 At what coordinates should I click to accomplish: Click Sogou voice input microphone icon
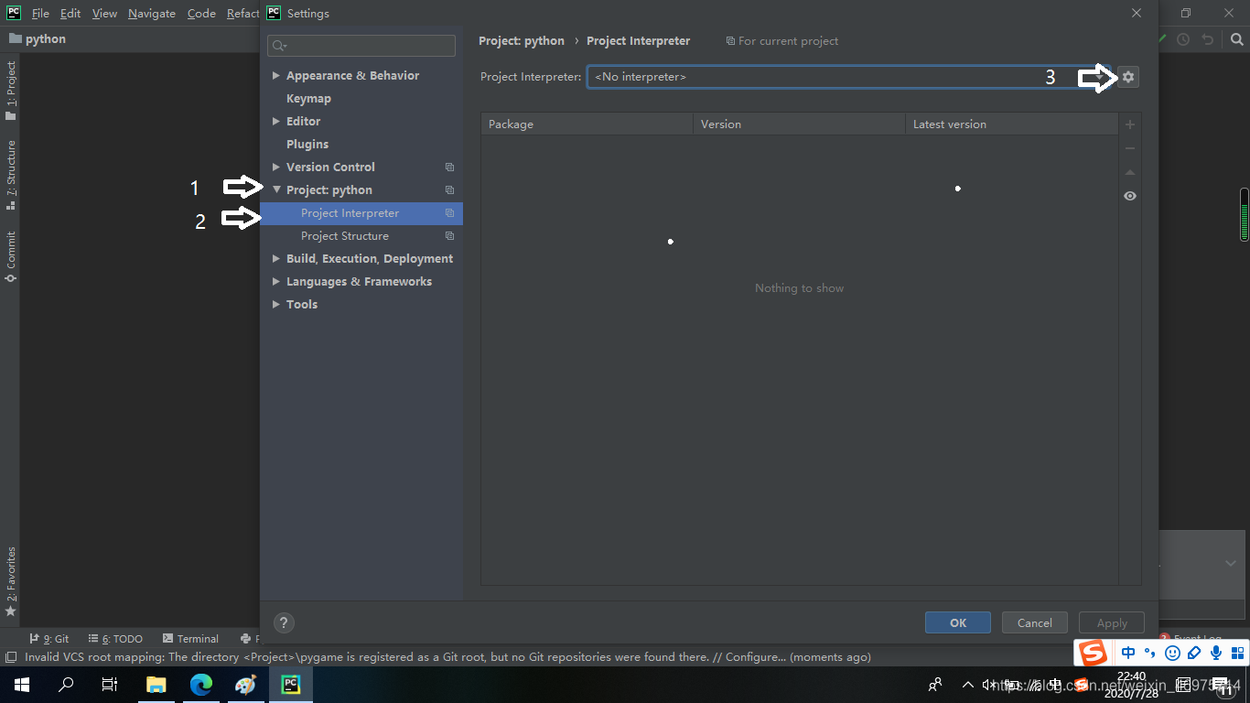(x=1216, y=654)
